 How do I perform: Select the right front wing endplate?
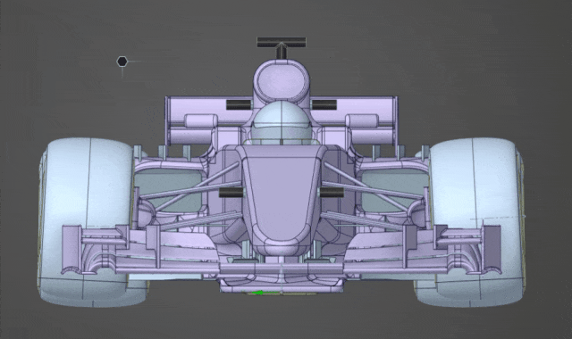(x=492, y=249)
